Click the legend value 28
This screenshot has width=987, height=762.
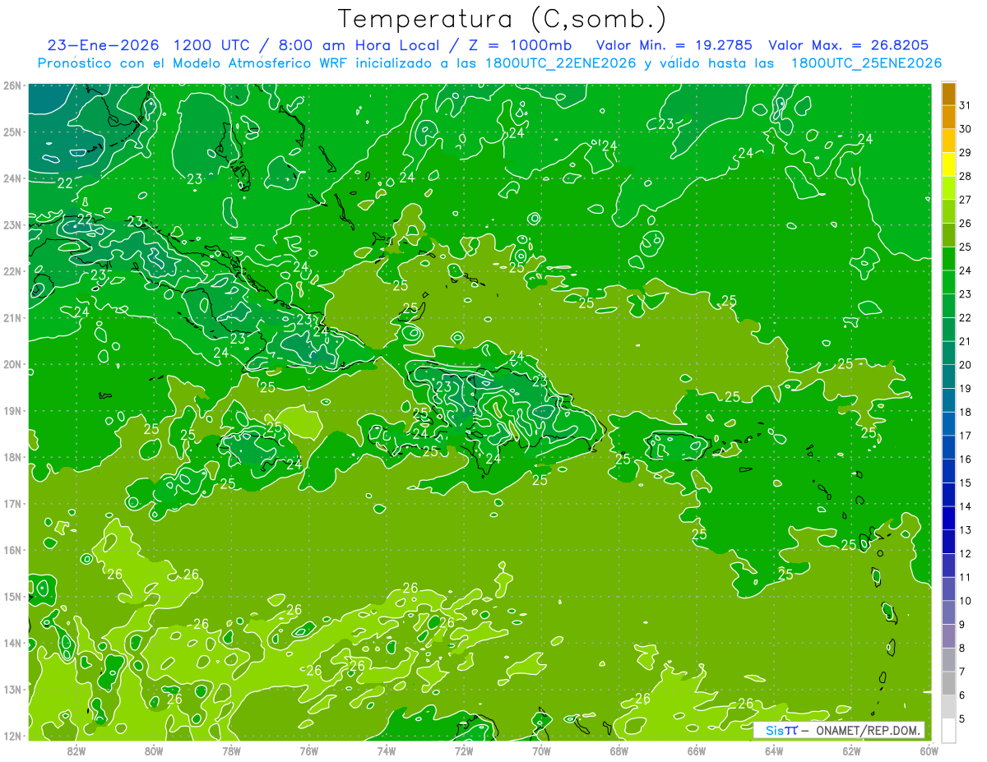(x=966, y=175)
